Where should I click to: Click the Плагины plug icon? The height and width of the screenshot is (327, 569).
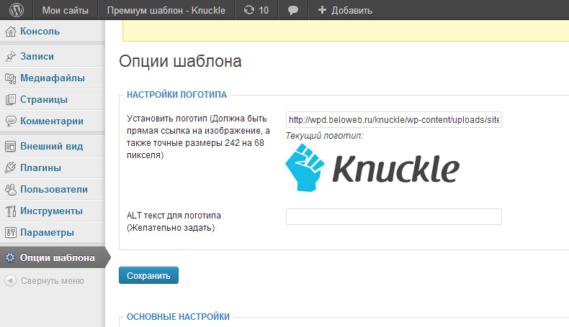[x=10, y=167]
